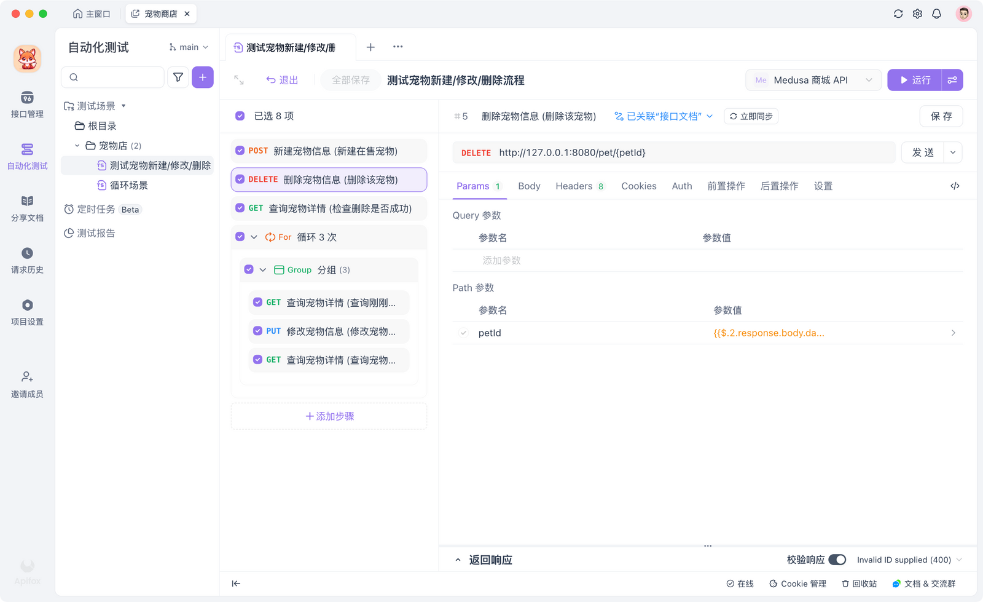Collapse the 宠物店 folder in the tree
The width and height of the screenshot is (983, 602).
point(76,145)
